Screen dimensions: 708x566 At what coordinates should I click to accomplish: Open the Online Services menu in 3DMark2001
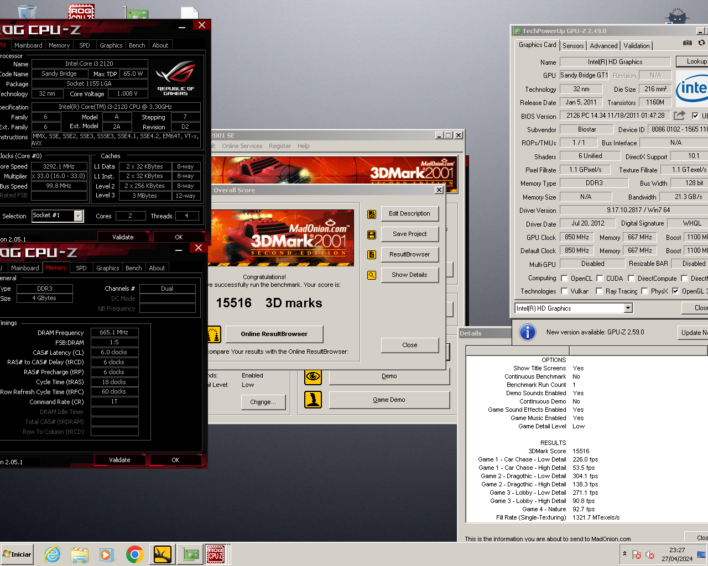coord(242,146)
